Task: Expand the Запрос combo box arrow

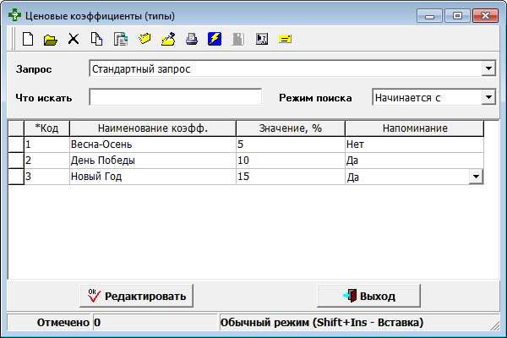Action: [488, 68]
